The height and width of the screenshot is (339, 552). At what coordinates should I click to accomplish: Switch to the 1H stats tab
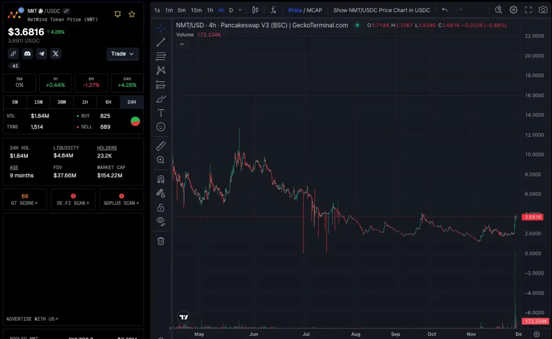[85, 102]
